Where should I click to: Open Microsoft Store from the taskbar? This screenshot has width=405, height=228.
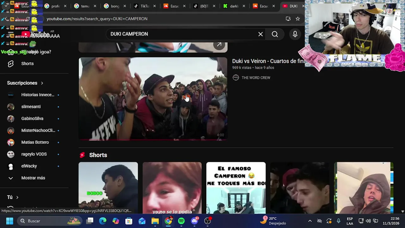coord(129,221)
